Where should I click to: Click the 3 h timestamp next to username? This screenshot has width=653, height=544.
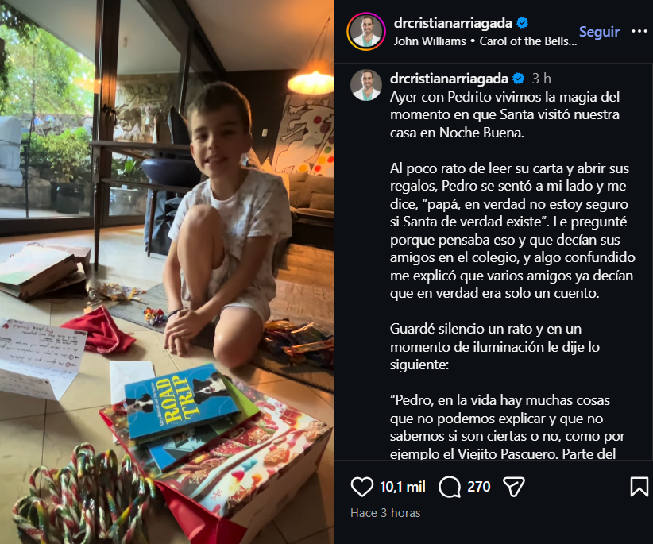tap(542, 79)
